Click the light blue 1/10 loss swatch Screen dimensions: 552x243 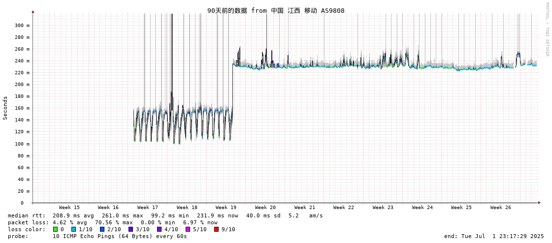click(x=73, y=229)
